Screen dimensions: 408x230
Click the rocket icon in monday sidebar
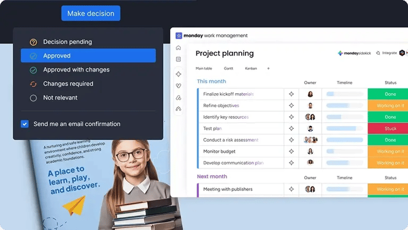click(x=179, y=97)
